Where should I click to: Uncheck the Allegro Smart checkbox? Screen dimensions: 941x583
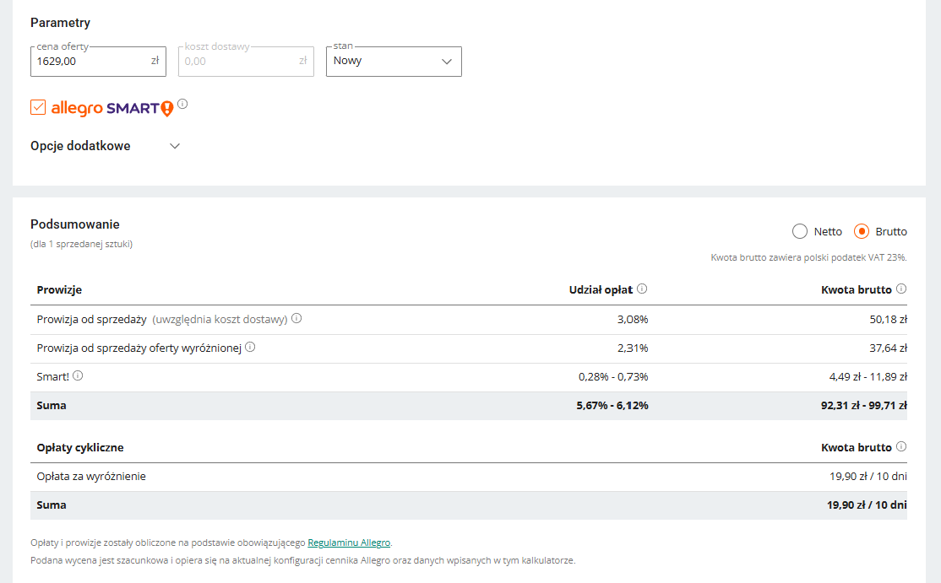(x=38, y=107)
